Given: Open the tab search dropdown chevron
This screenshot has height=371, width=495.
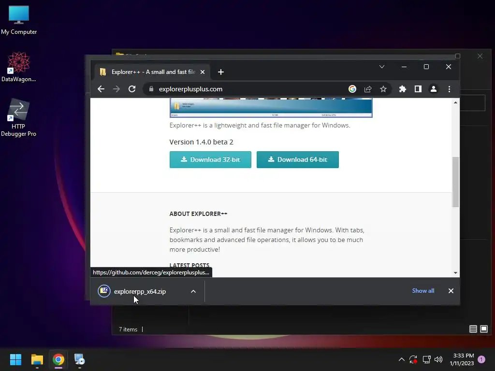Looking at the screenshot, I should 382,67.
